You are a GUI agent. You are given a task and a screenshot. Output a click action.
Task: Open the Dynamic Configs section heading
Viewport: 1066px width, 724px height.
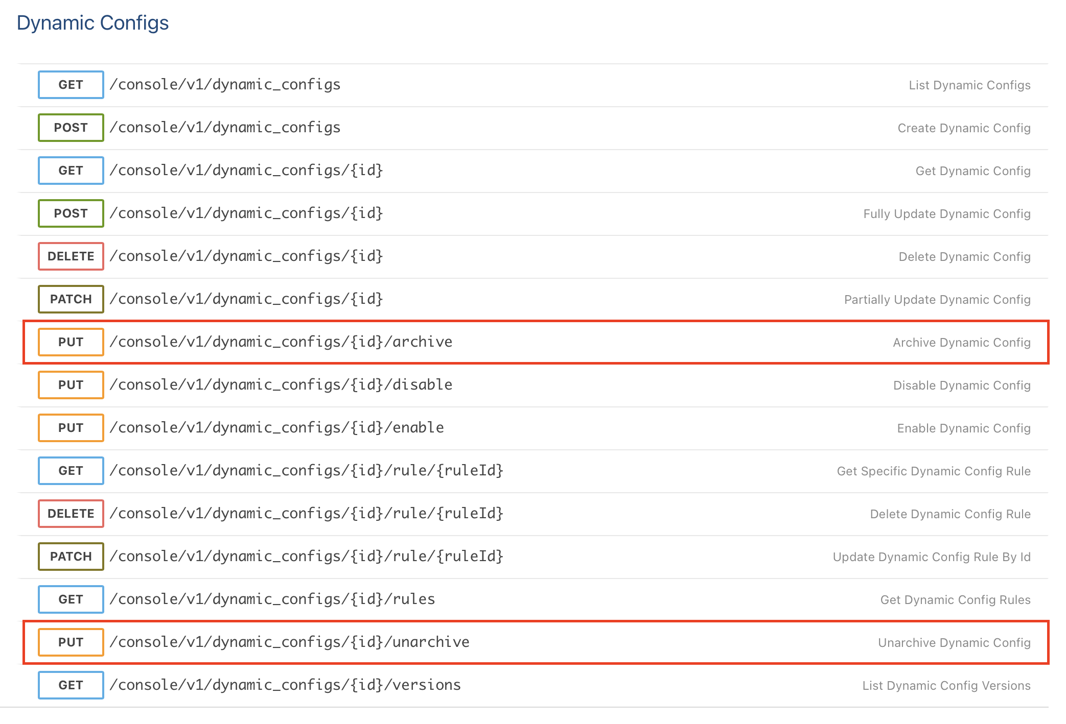92,23
